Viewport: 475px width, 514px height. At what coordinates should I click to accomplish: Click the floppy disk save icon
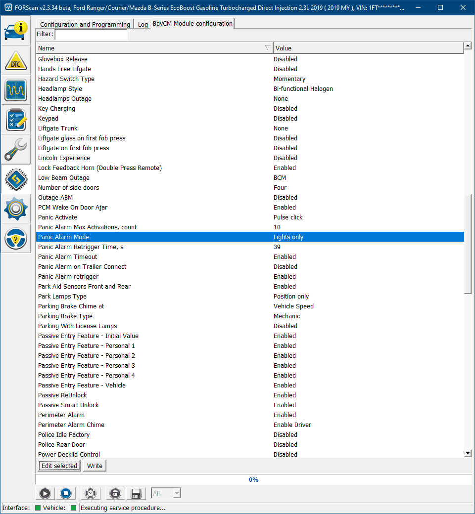(136, 493)
